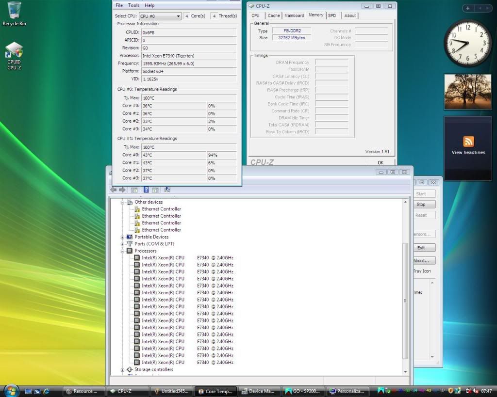The width and height of the screenshot is (497, 397).
Task: Click the Switch between windows quick launch icon
Action: [x=37, y=391]
